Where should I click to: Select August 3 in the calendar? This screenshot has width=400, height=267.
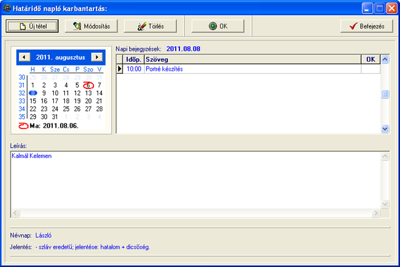55,85
